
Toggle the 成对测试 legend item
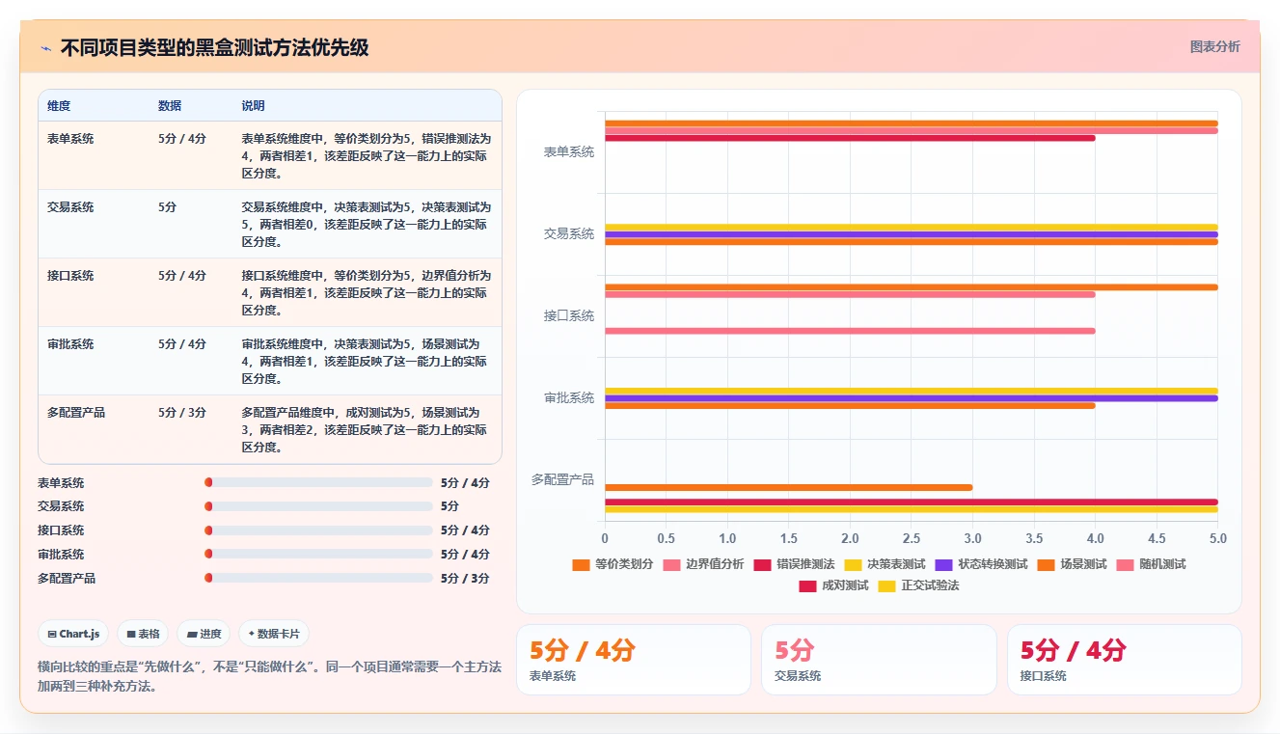pyautogui.click(x=833, y=585)
